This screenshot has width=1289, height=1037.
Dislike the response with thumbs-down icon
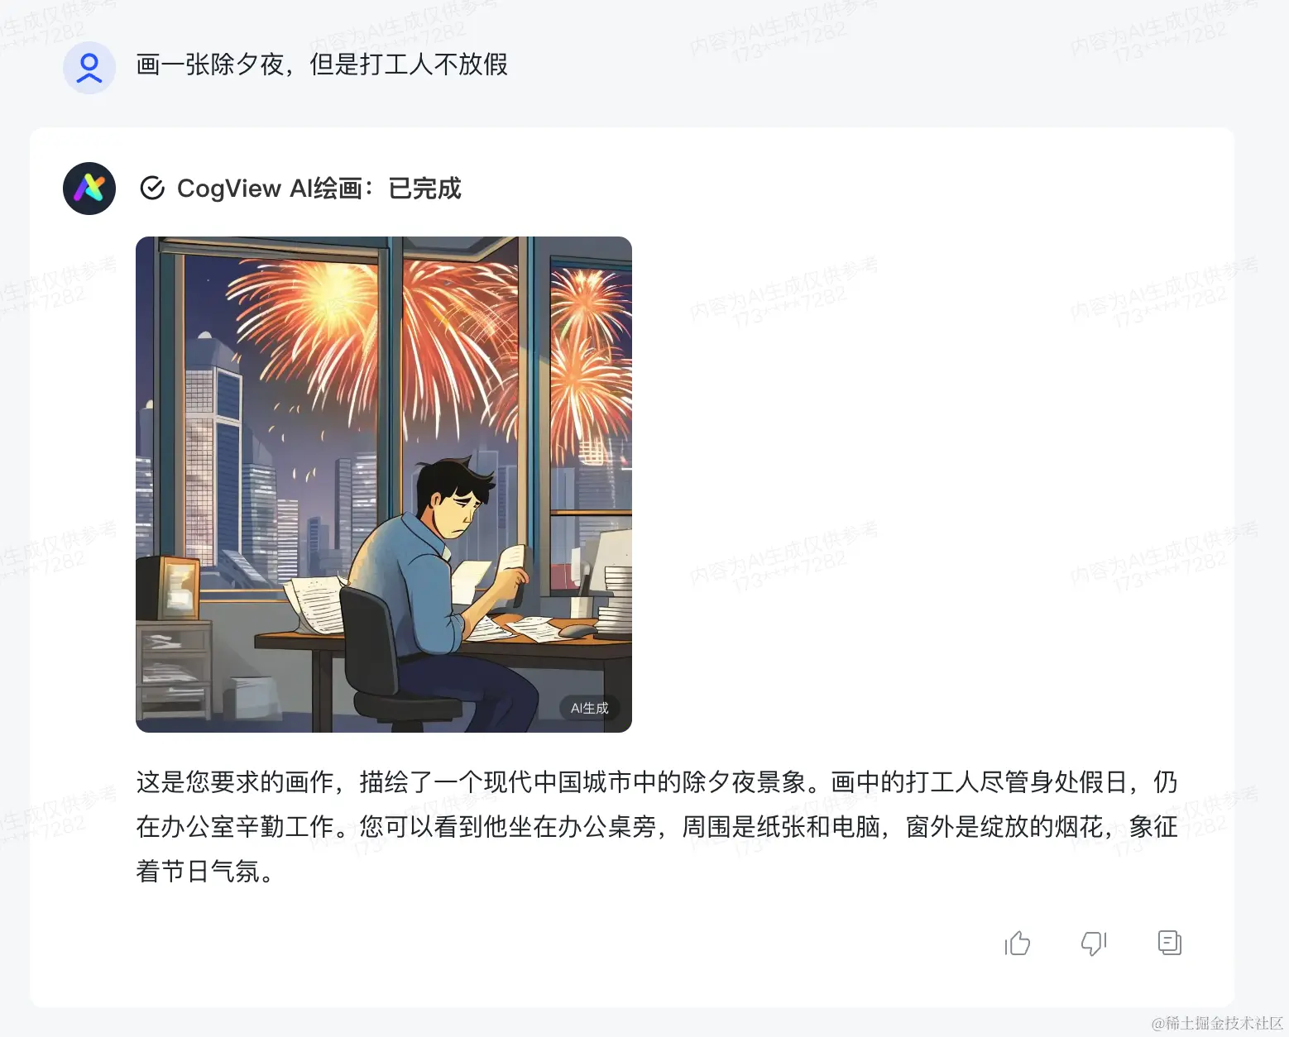[x=1094, y=943]
